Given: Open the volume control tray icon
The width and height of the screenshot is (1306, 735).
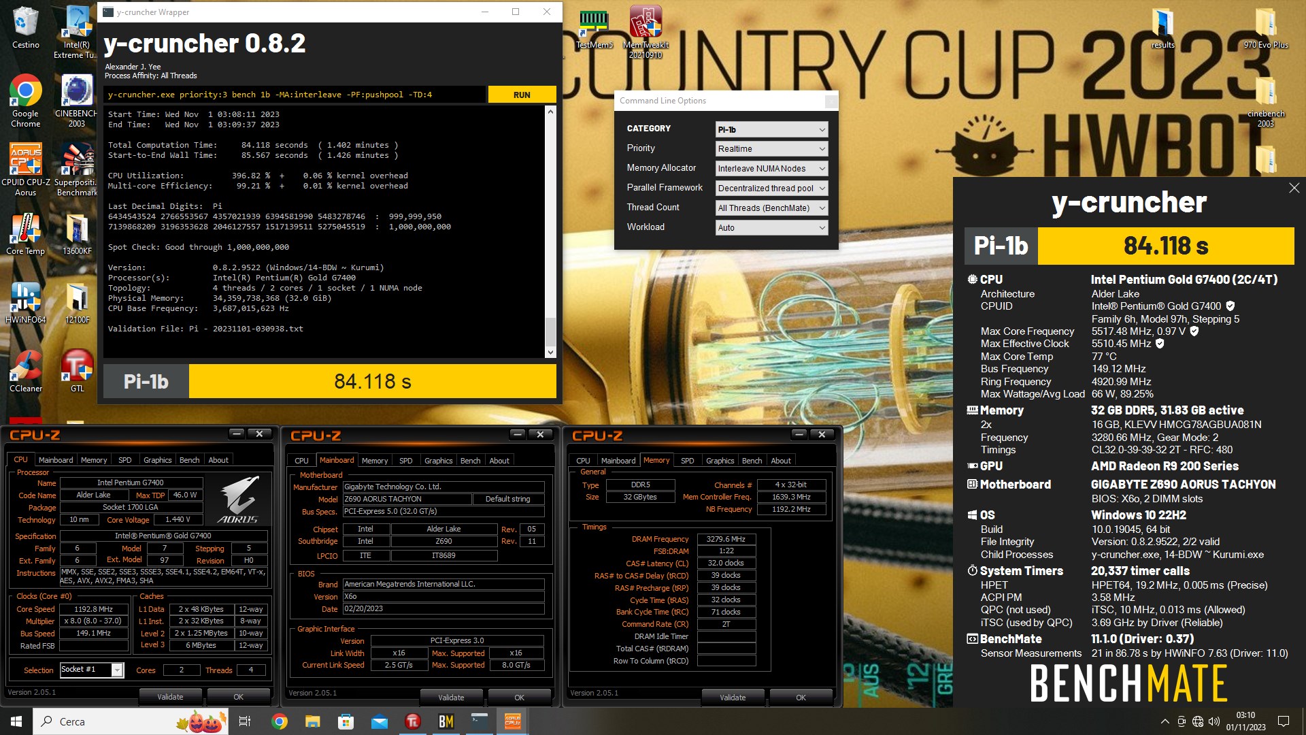Looking at the screenshot, I should [x=1214, y=721].
